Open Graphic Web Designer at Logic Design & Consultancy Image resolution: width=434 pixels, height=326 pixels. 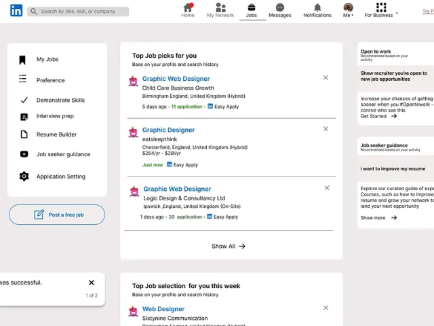point(177,189)
